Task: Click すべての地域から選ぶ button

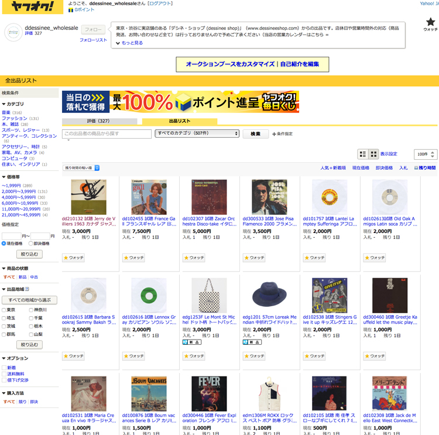Action: pyautogui.click(x=29, y=300)
